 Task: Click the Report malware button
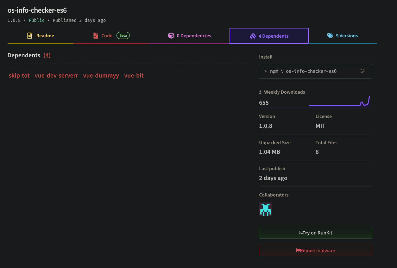[315, 250]
